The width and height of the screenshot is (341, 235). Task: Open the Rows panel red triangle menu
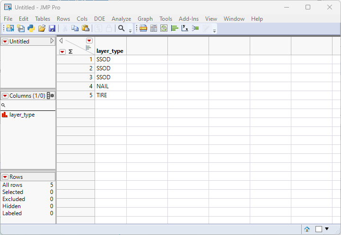pyautogui.click(x=5, y=177)
